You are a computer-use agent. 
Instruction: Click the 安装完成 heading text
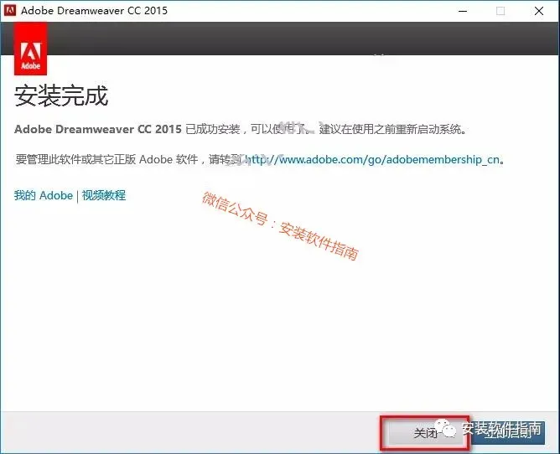pyautogui.click(x=61, y=95)
